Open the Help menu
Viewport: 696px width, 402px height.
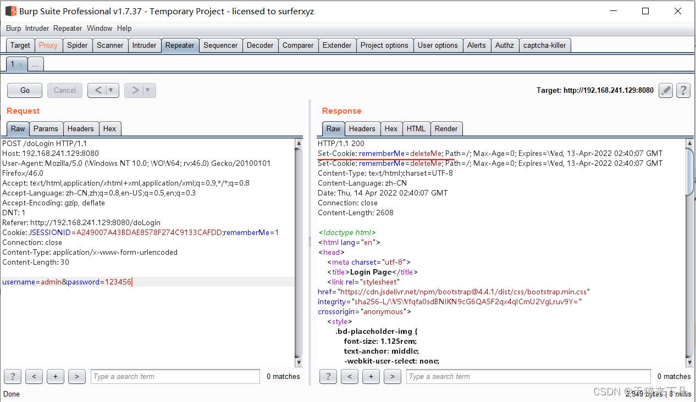coord(124,28)
